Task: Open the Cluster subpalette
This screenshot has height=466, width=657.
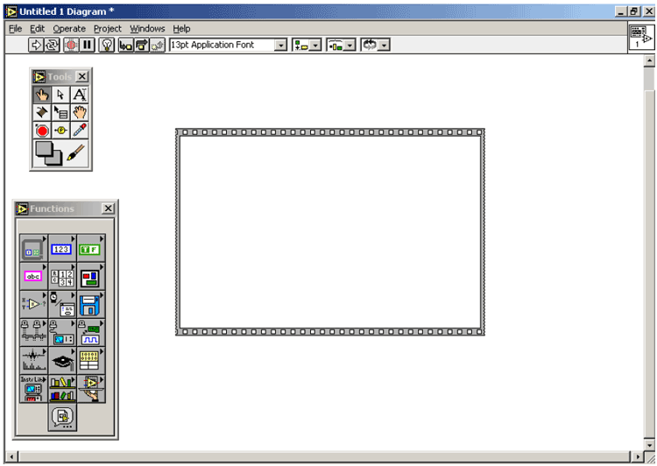Action: pyautogui.click(x=90, y=276)
